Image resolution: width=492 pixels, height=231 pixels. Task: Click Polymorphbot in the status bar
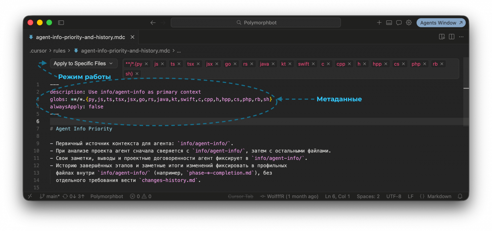point(107,196)
